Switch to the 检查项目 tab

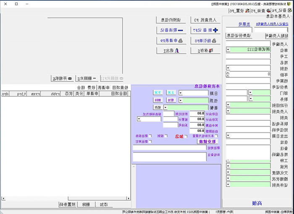(x=120, y=88)
